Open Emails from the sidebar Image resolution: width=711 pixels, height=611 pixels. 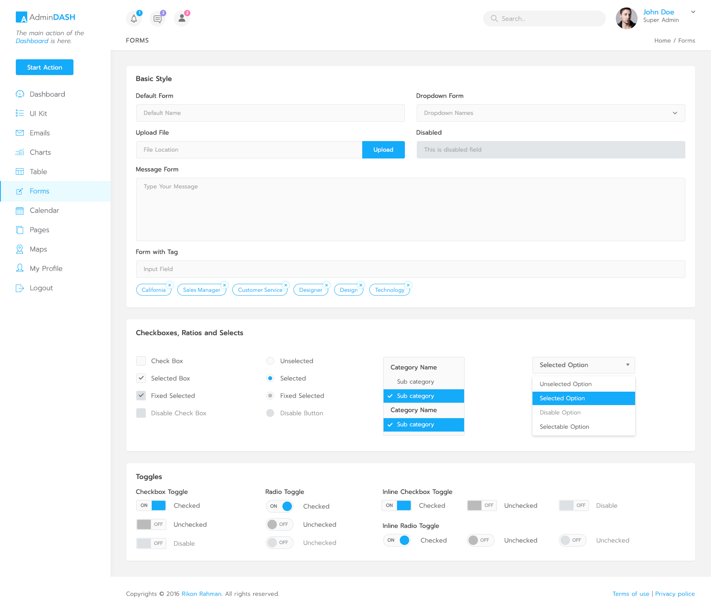click(x=40, y=133)
